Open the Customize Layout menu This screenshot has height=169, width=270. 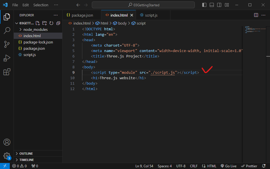[x=227, y=5]
